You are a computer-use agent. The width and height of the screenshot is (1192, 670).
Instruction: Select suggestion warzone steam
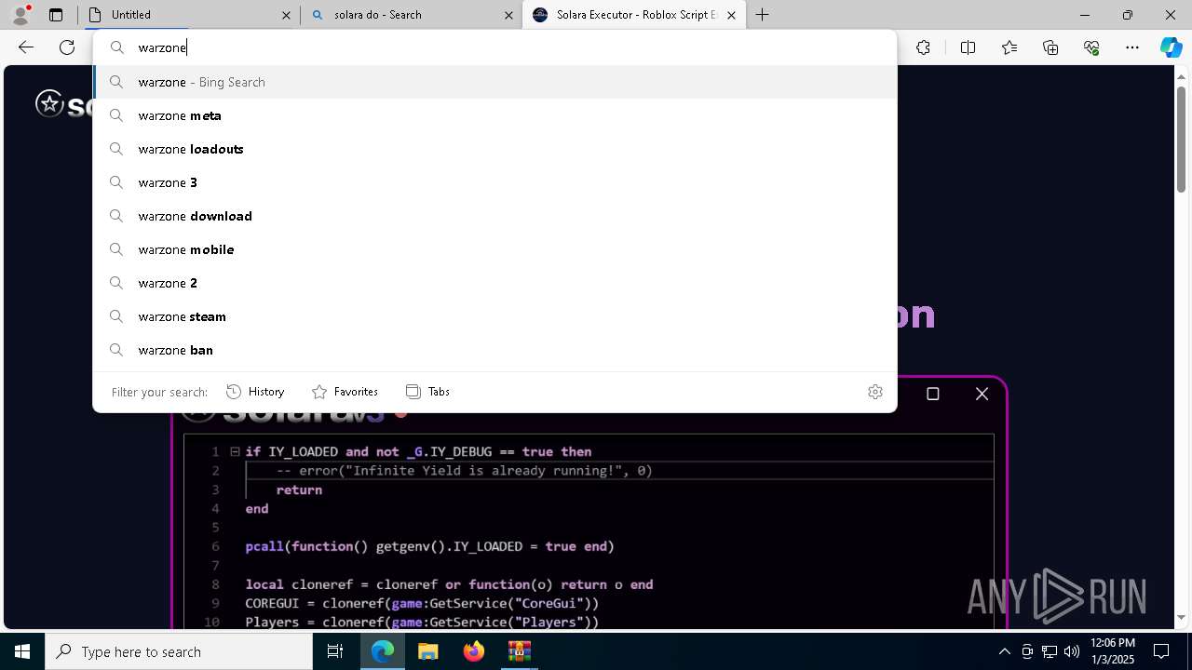tap(494, 316)
